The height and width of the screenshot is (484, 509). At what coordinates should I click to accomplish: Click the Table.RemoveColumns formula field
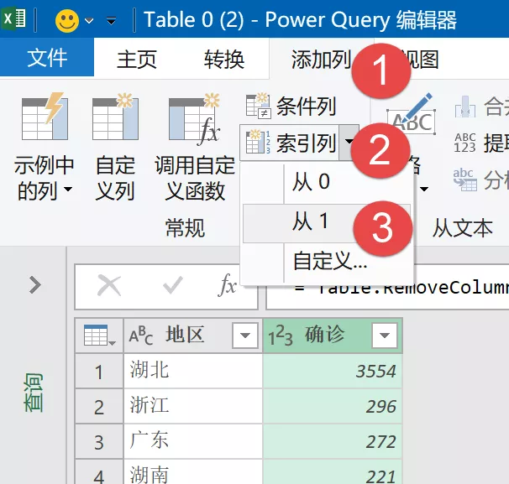(x=387, y=287)
